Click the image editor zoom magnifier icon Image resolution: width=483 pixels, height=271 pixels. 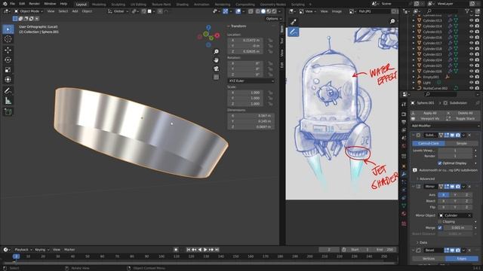coord(392,21)
